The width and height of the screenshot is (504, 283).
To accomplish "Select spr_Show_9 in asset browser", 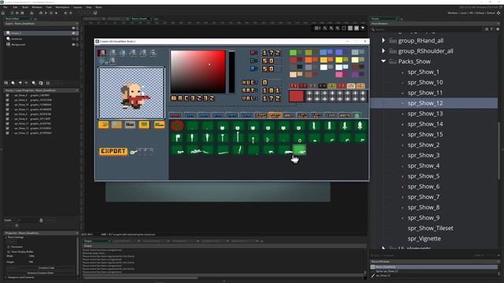I will tap(424, 218).
